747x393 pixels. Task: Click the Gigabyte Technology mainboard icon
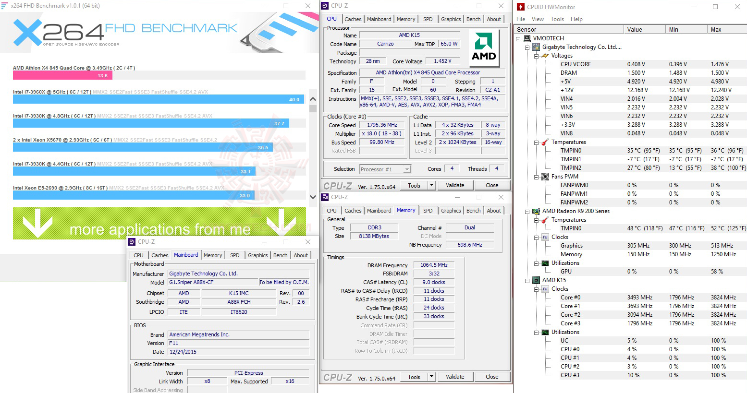point(536,47)
